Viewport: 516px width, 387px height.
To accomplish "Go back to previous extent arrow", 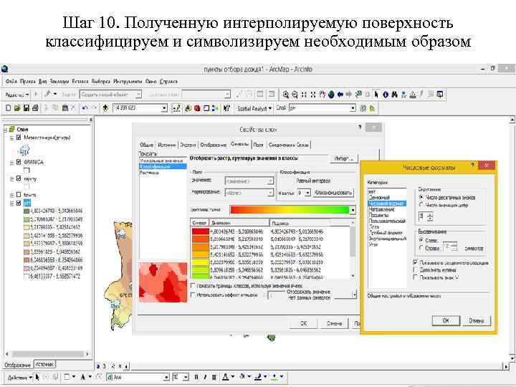I will click(x=340, y=95).
